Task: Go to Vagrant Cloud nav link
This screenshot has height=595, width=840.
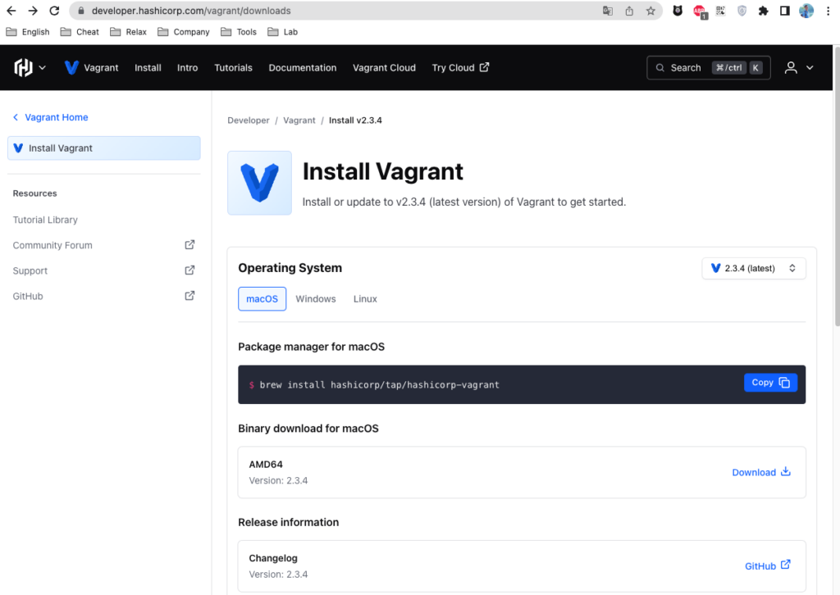Action: point(384,67)
